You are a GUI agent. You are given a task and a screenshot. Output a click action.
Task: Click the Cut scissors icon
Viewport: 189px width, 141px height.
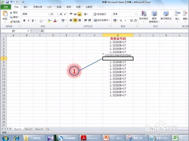click(x=11, y=13)
